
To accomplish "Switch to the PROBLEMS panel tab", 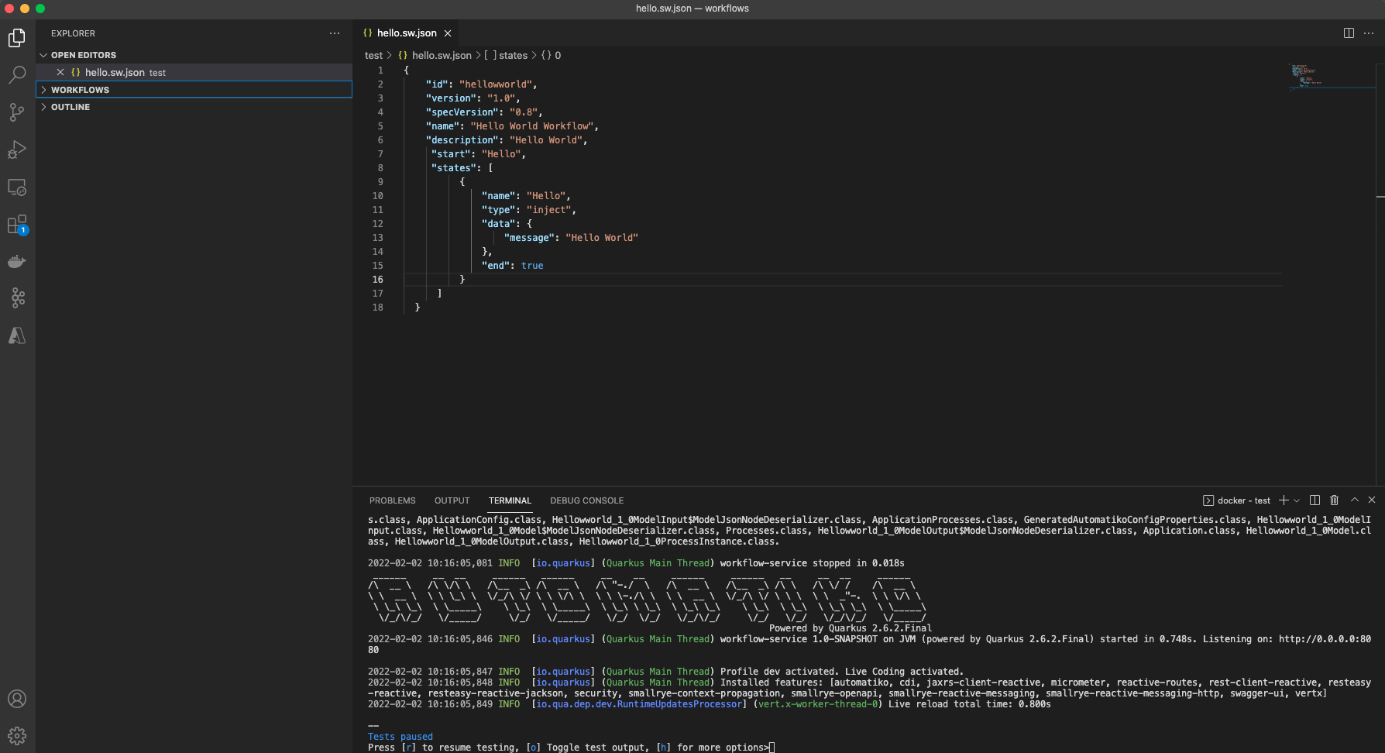I will (392, 500).
